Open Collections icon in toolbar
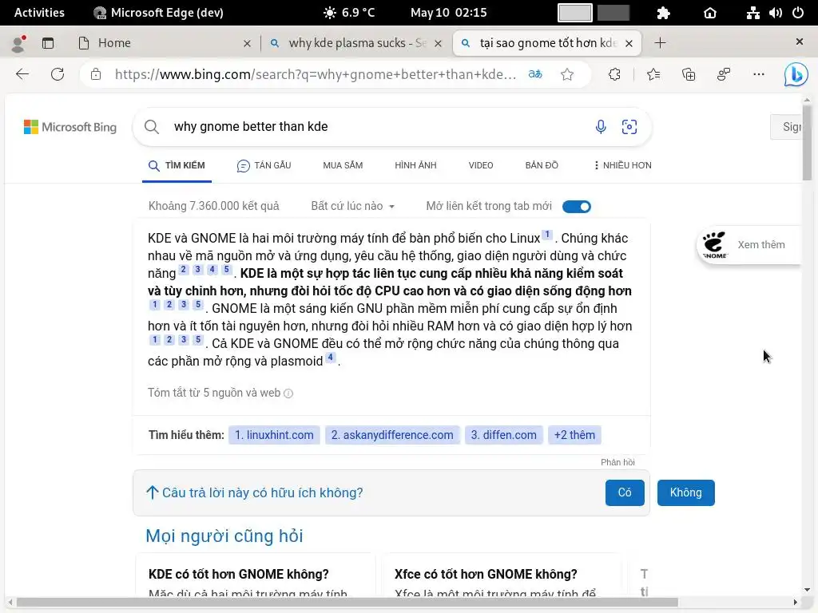 pos(689,74)
